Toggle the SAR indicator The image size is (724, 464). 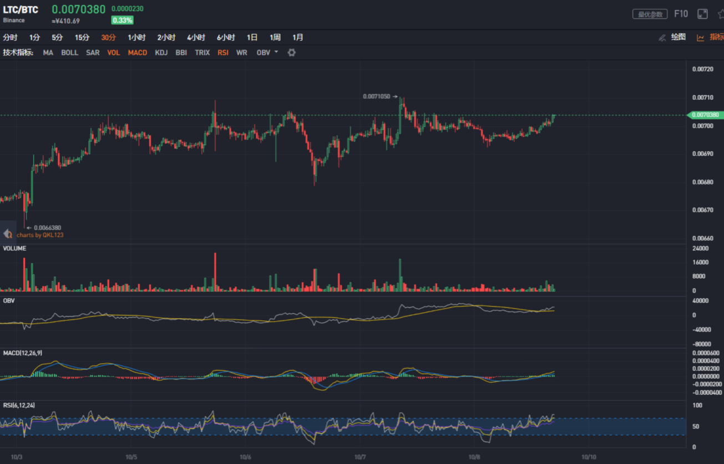[93, 53]
